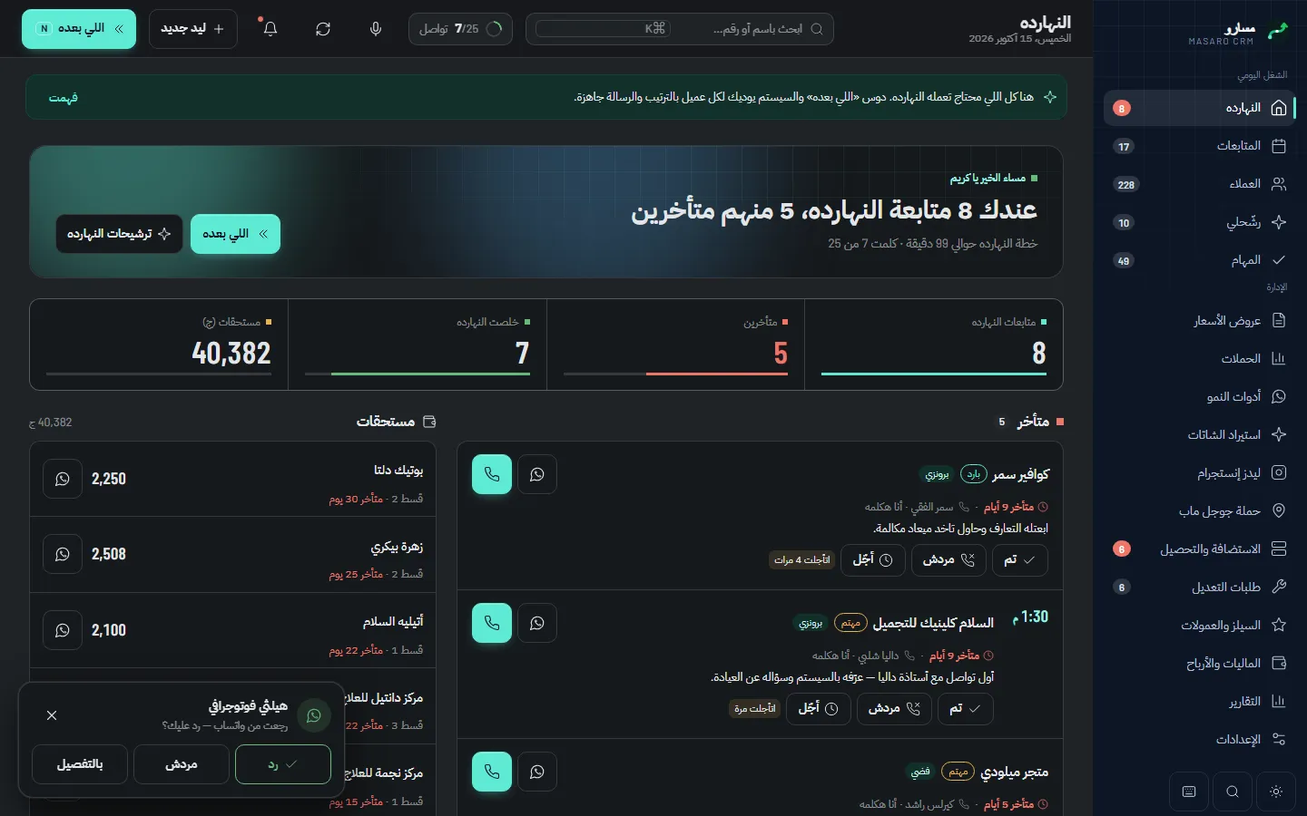The height and width of the screenshot is (816, 1307).
Task: Focus the search by name or number field
Action: pos(680,29)
